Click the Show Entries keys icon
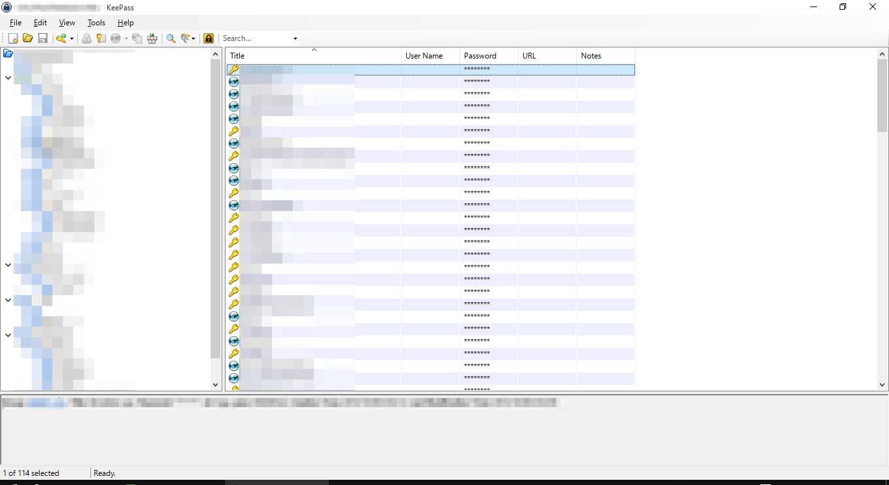This screenshot has width=889, height=485. click(185, 38)
